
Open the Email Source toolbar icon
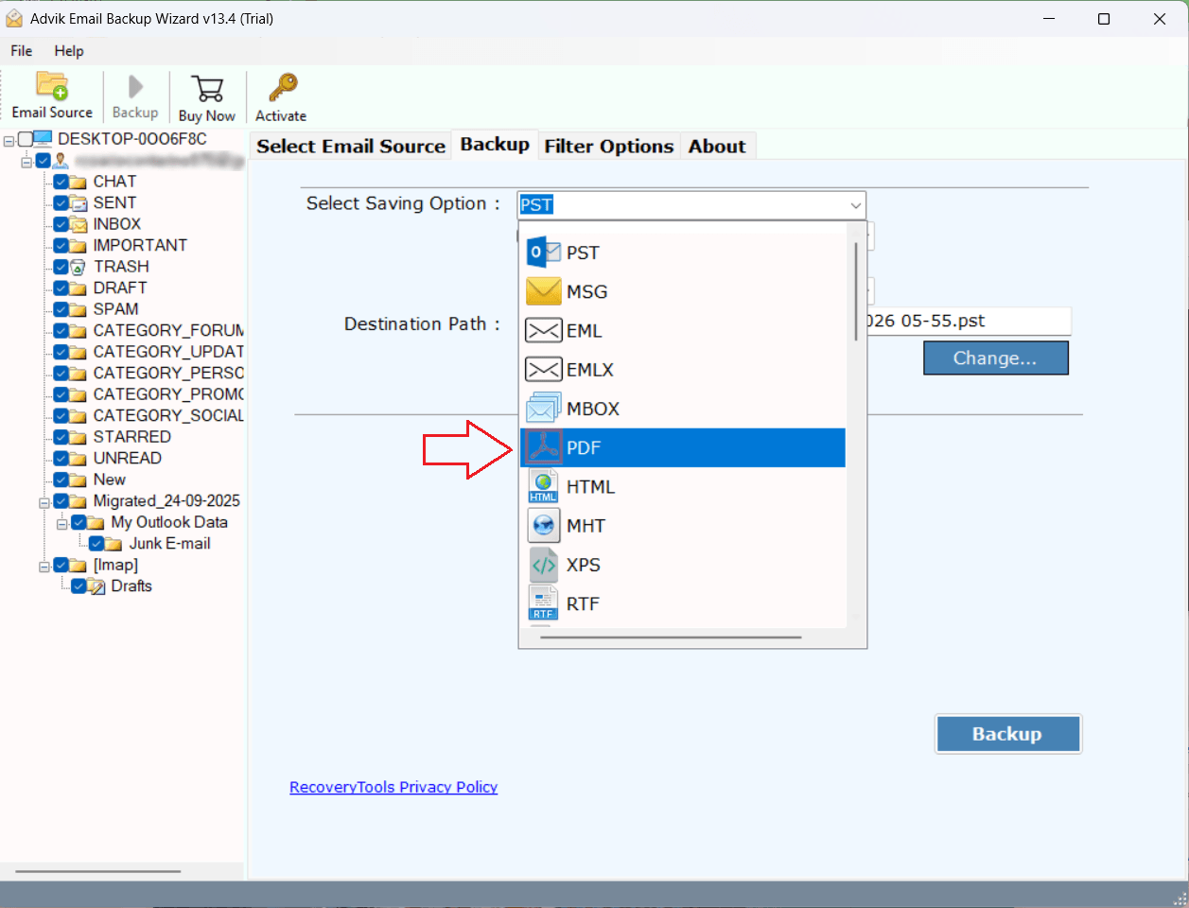(x=52, y=85)
